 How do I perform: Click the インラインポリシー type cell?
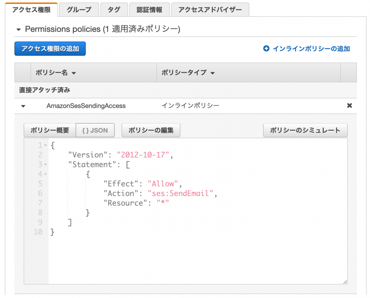tap(190, 106)
